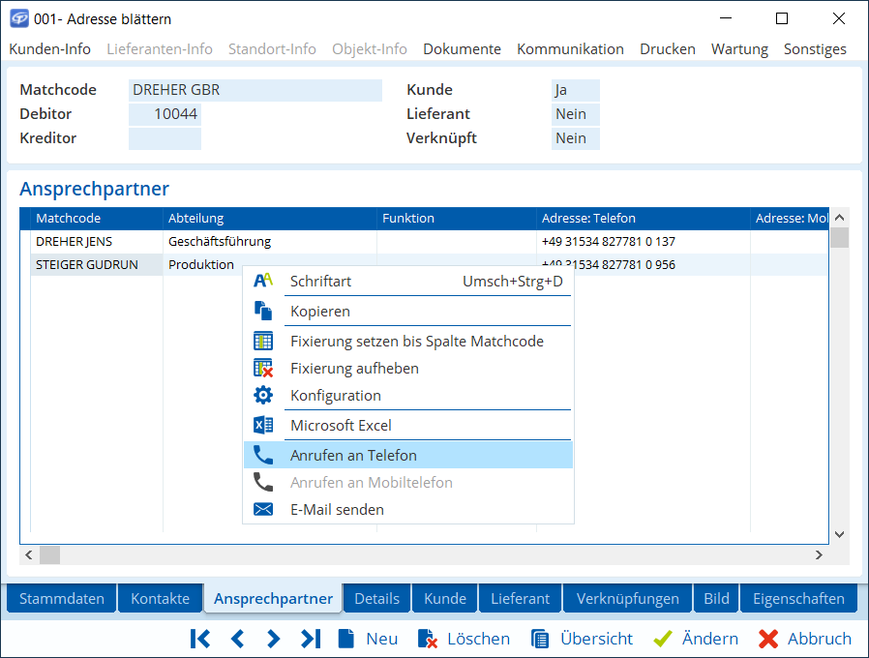This screenshot has height=658, width=869.
Task: Jump to first record navigation arrow
Action: [x=200, y=639]
